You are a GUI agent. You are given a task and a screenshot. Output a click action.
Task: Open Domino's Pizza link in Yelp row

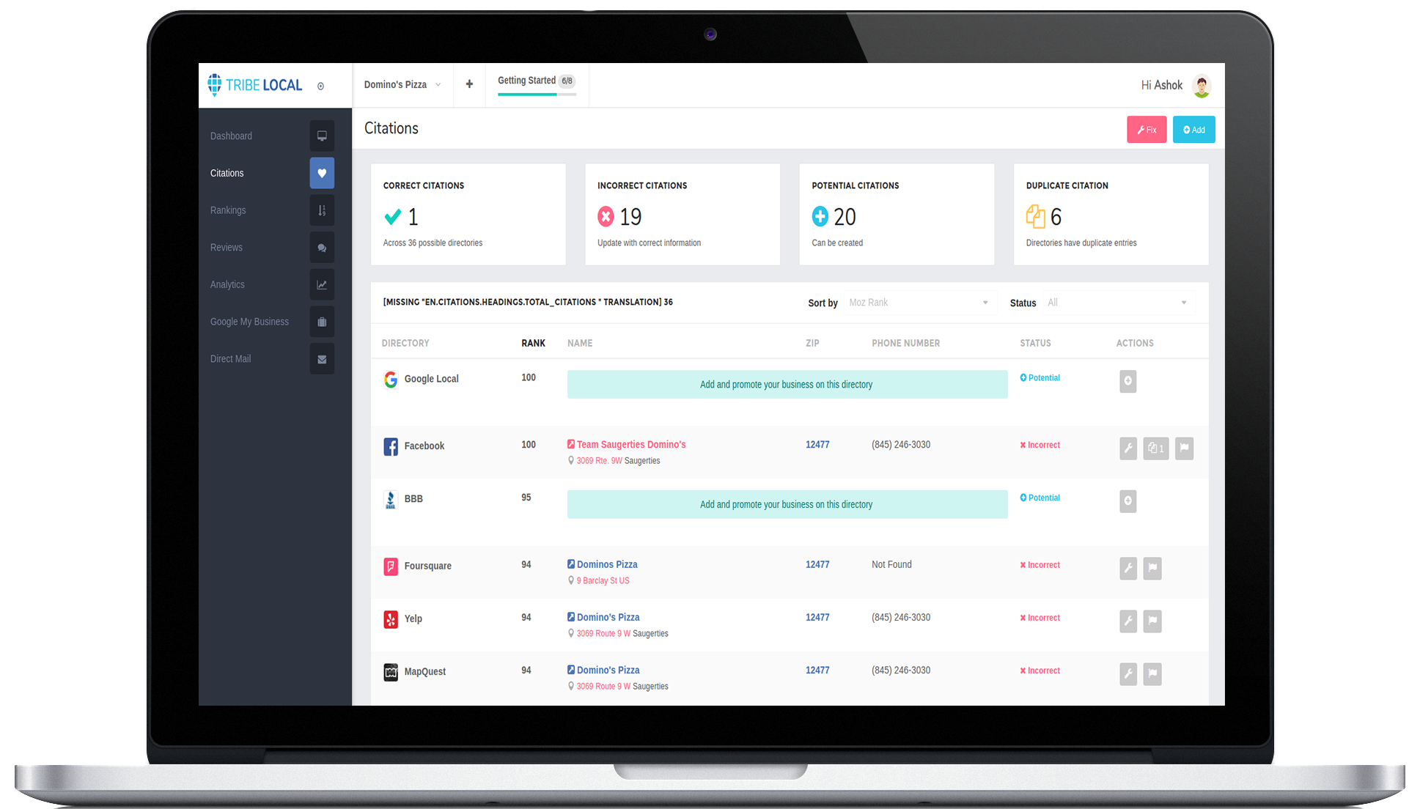[x=608, y=618]
